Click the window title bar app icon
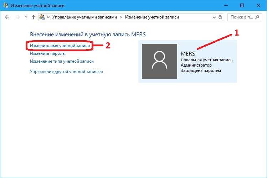This screenshot has height=178, width=267. point(6,5)
